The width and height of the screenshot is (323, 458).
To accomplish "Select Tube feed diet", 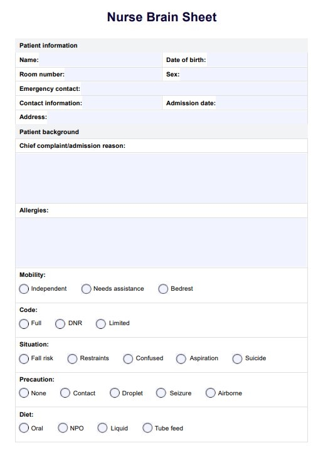I will [x=147, y=428].
